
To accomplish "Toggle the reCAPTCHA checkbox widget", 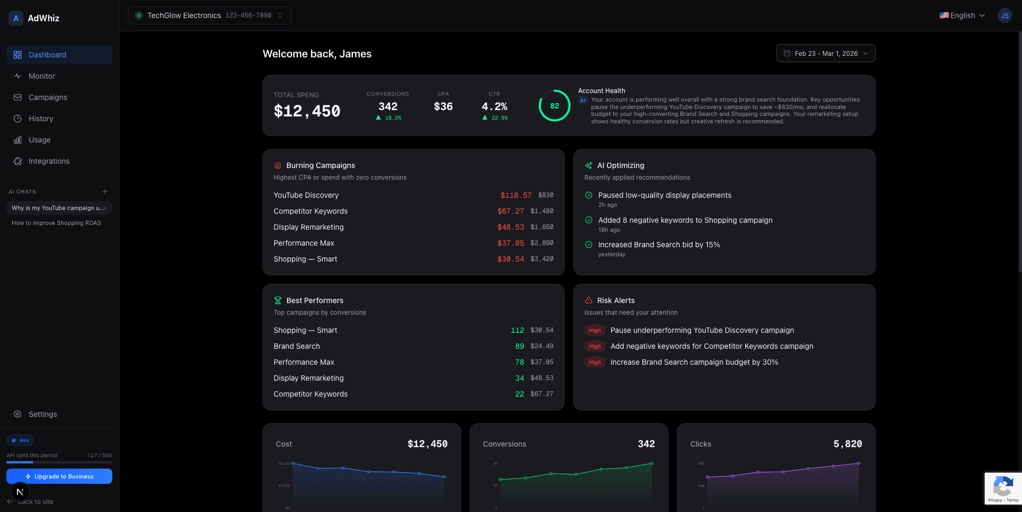I will [x=1003, y=488].
